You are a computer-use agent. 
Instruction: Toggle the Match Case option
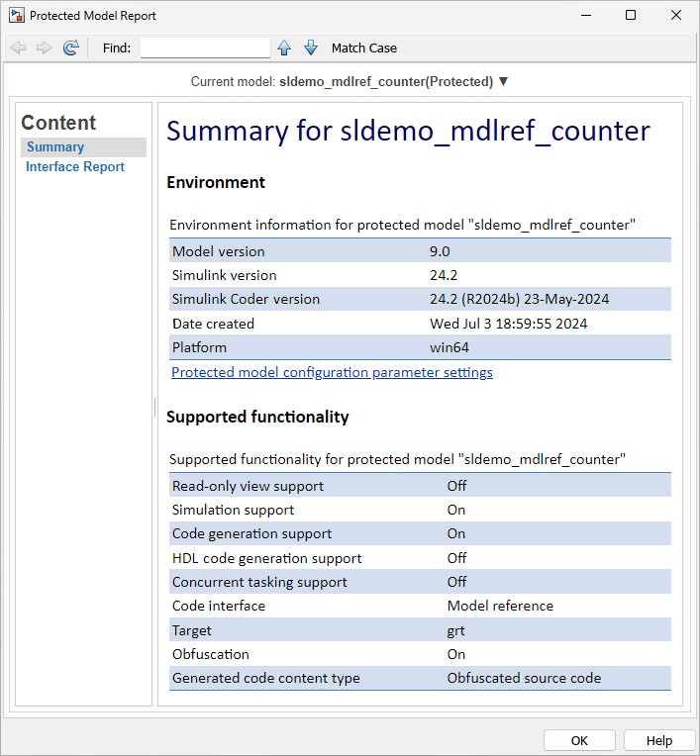(x=364, y=48)
